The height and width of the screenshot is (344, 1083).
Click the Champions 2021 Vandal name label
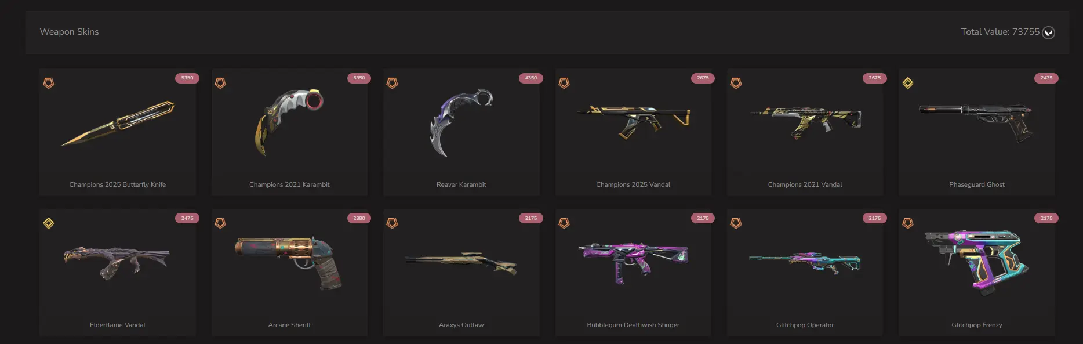coord(805,184)
